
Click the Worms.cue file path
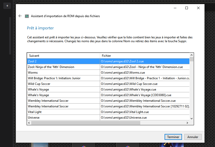point(145,72)
